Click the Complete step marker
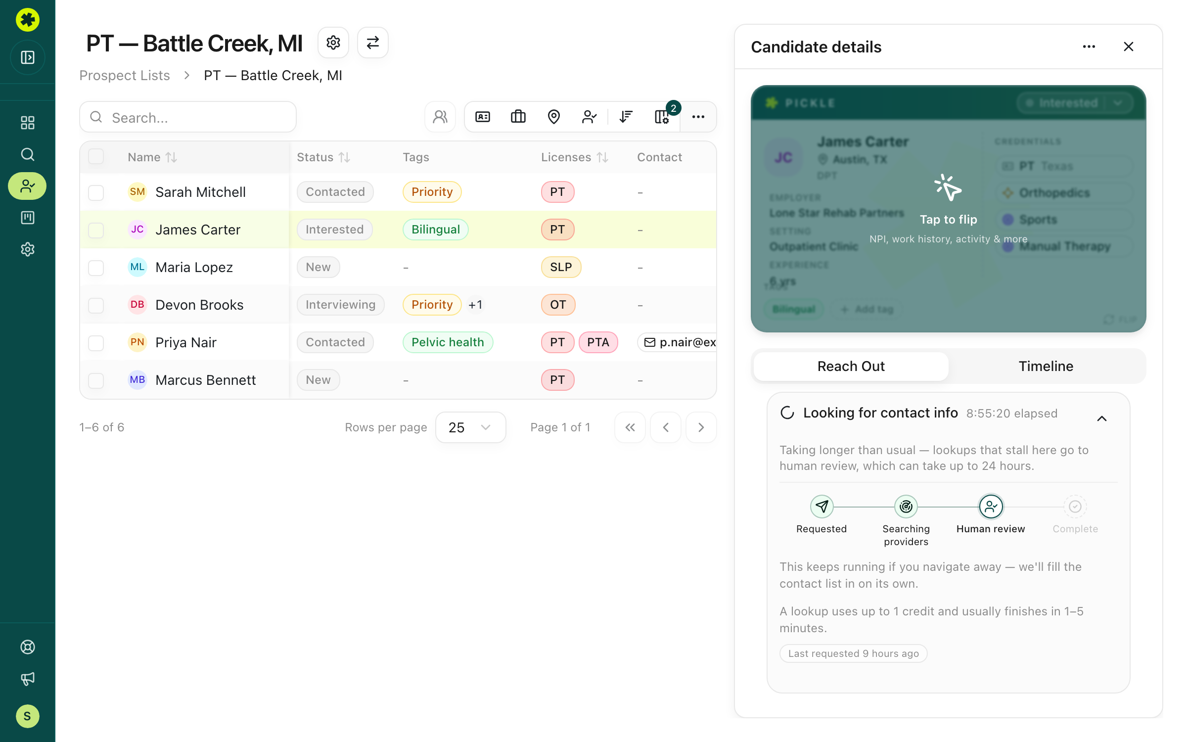This screenshot has height=742, width=1187. point(1075,507)
